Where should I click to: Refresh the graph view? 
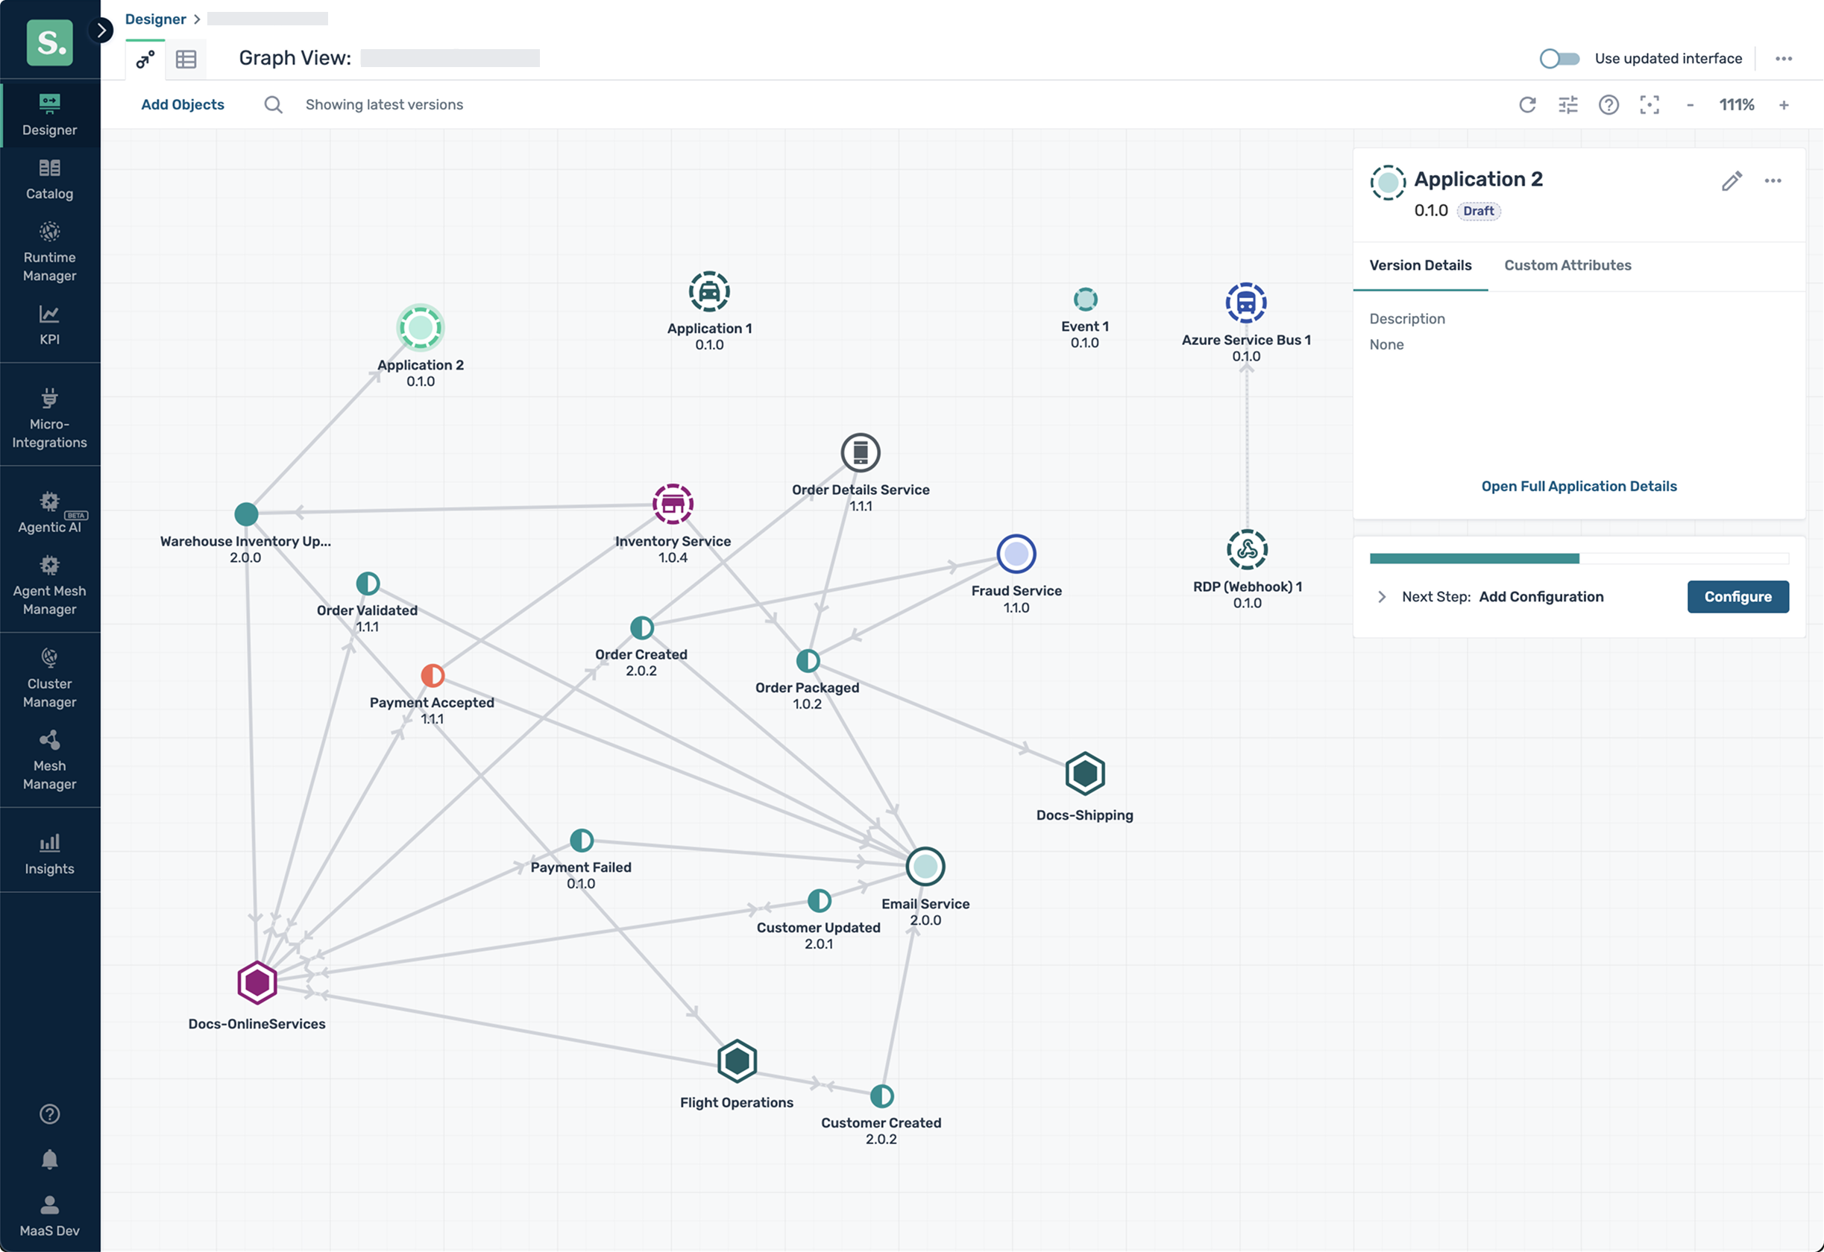point(1528,104)
